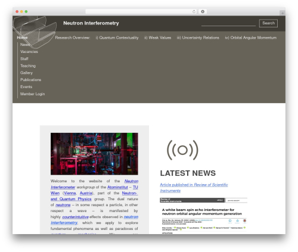The width and height of the screenshot is (298, 252).
Task: Open the Vacancies page
Action: (29, 52)
